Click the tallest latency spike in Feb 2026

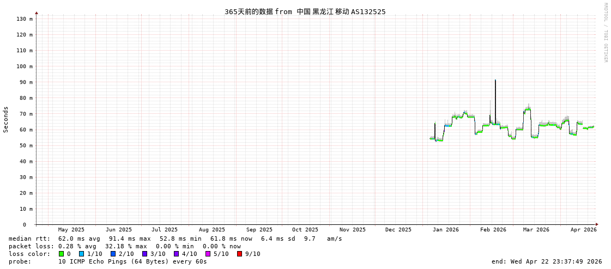495,82
